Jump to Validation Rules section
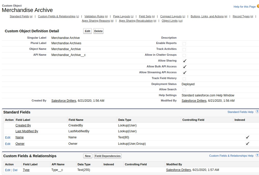Viewport: 259px width, 175px height. coord(94,16)
